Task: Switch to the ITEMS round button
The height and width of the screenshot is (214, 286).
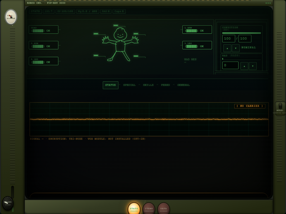Action: coord(149,209)
